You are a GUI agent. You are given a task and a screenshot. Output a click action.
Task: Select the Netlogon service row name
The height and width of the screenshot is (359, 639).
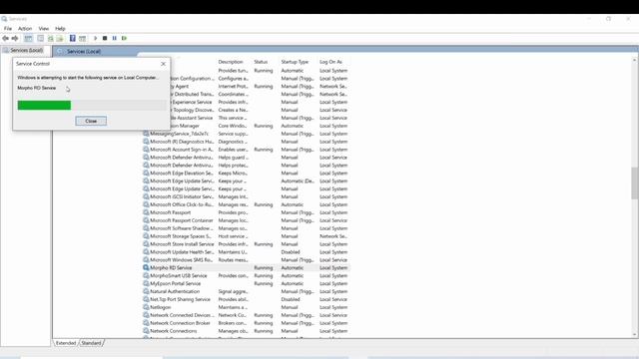click(161, 307)
